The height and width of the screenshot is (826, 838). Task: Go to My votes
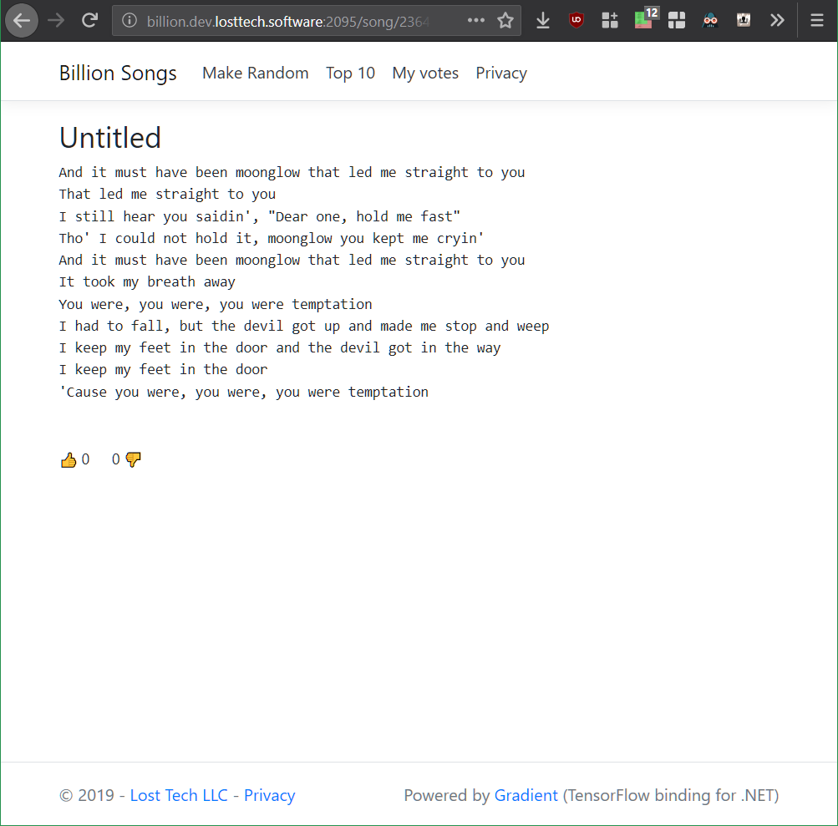click(x=425, y=73)
